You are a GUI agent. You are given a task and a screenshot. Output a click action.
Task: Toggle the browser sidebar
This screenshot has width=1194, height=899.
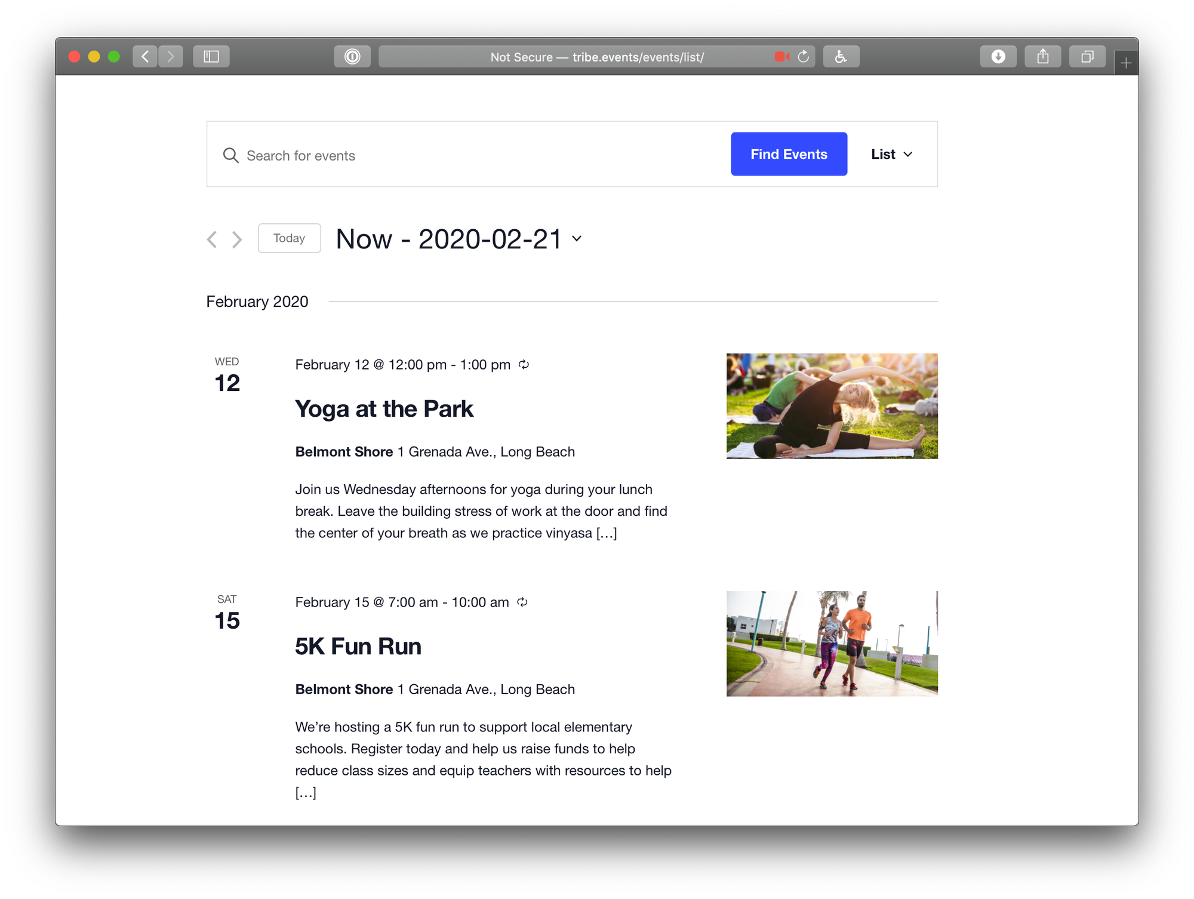coord(211,57)
